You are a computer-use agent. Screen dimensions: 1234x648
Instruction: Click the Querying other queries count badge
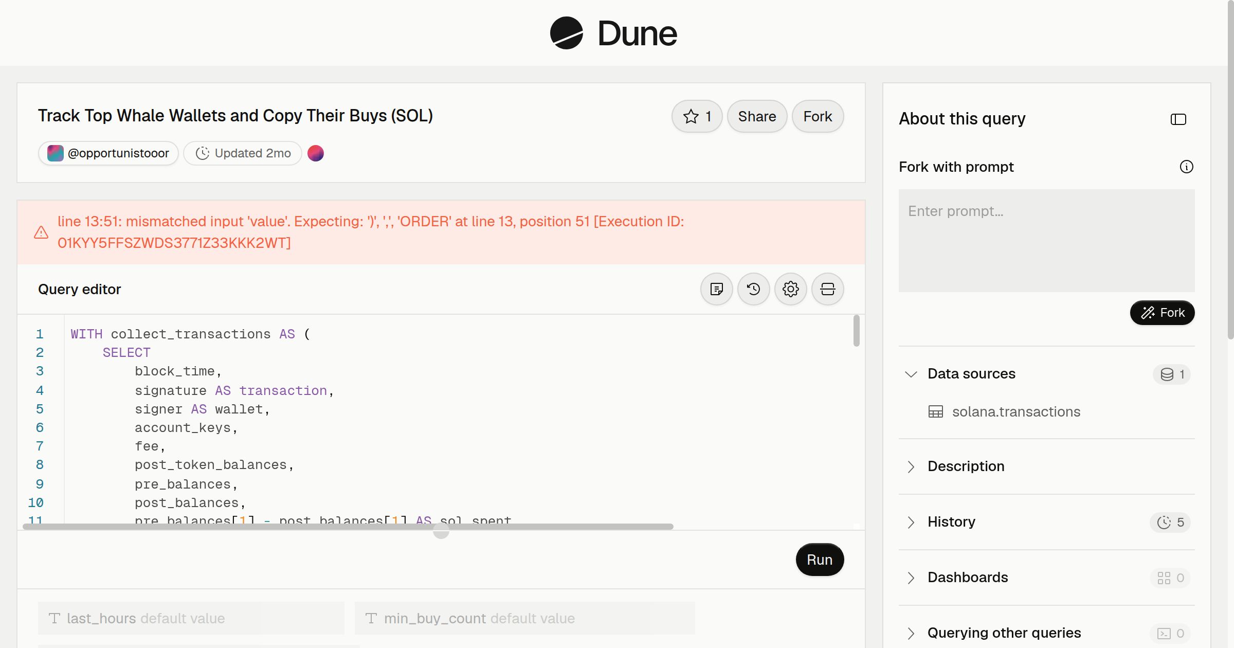pos(1170,634)
